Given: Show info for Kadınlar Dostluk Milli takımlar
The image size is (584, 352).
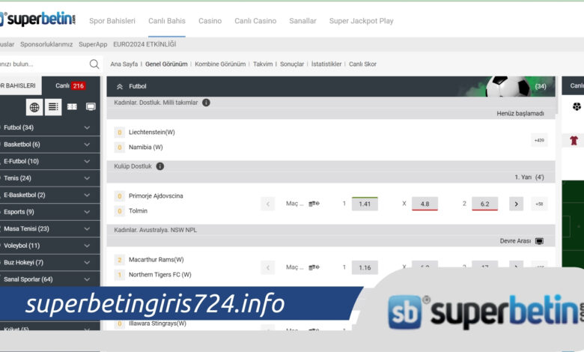Looking at the screenshot, I should (x=206, y=103).
